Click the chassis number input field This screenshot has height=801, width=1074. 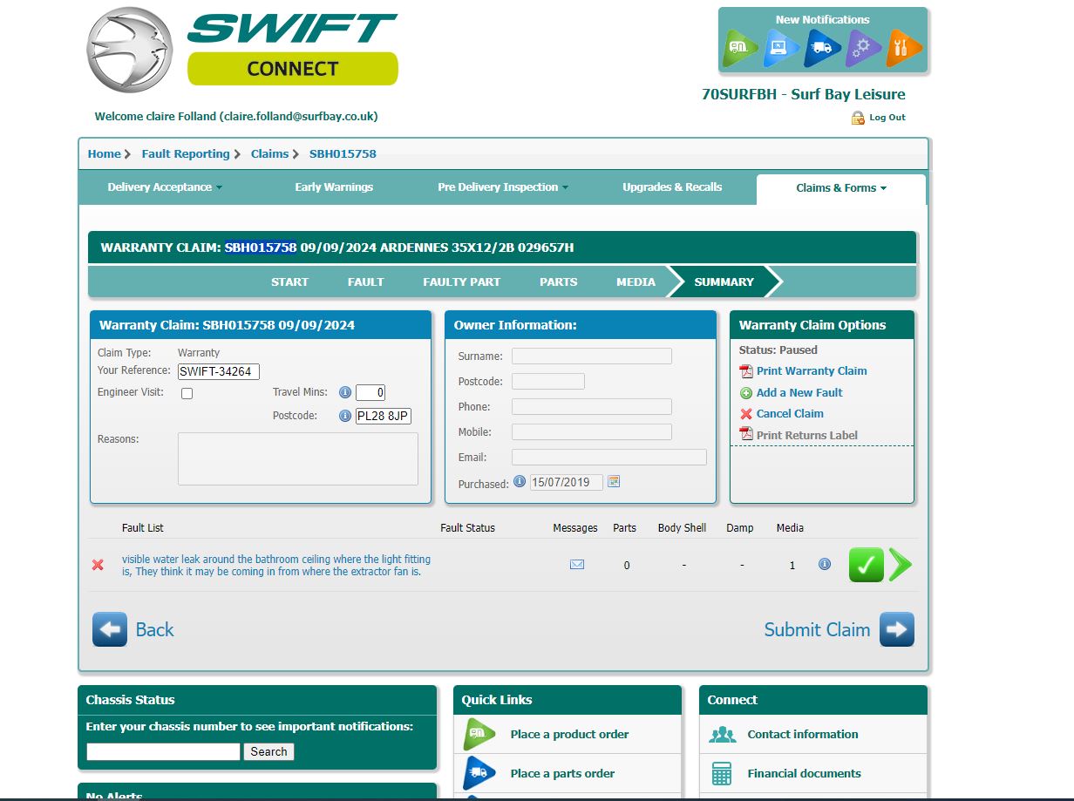tap(163, 751)
